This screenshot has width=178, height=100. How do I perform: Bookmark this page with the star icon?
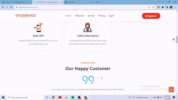(x=153, y=7)
